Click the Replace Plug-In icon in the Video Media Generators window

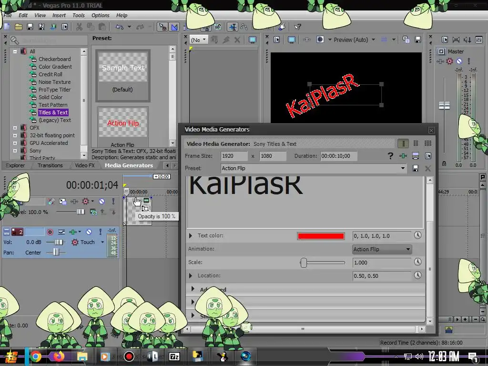point(403,156)
